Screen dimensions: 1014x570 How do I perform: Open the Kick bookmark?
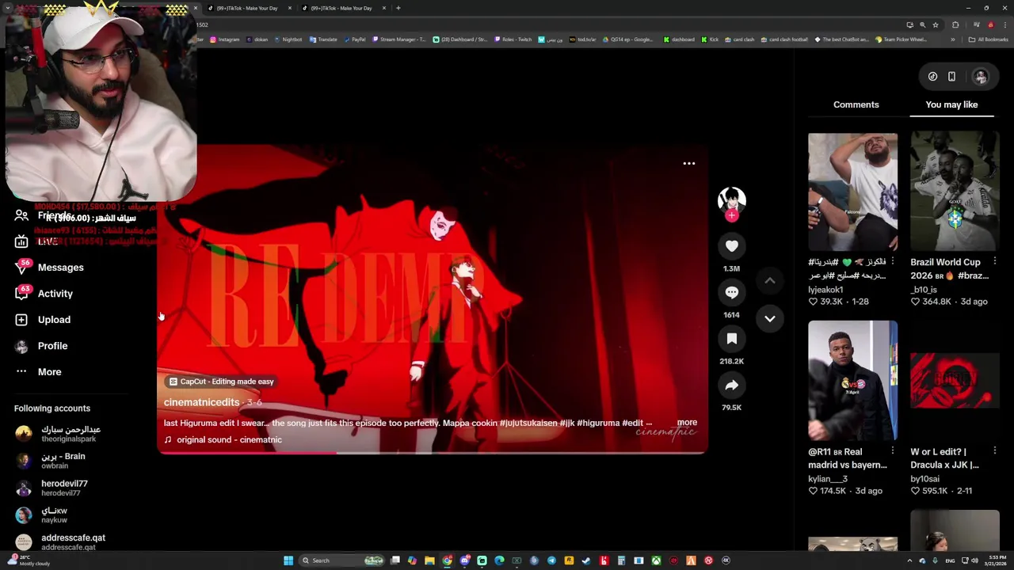(x=710, y=40)
